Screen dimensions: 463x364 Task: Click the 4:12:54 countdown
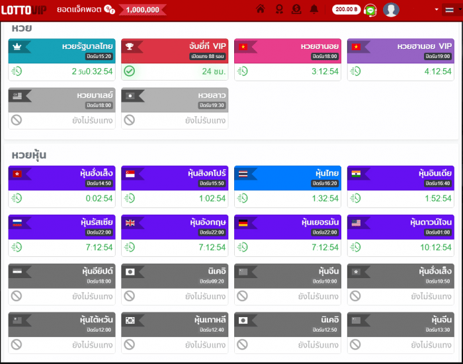438,71
